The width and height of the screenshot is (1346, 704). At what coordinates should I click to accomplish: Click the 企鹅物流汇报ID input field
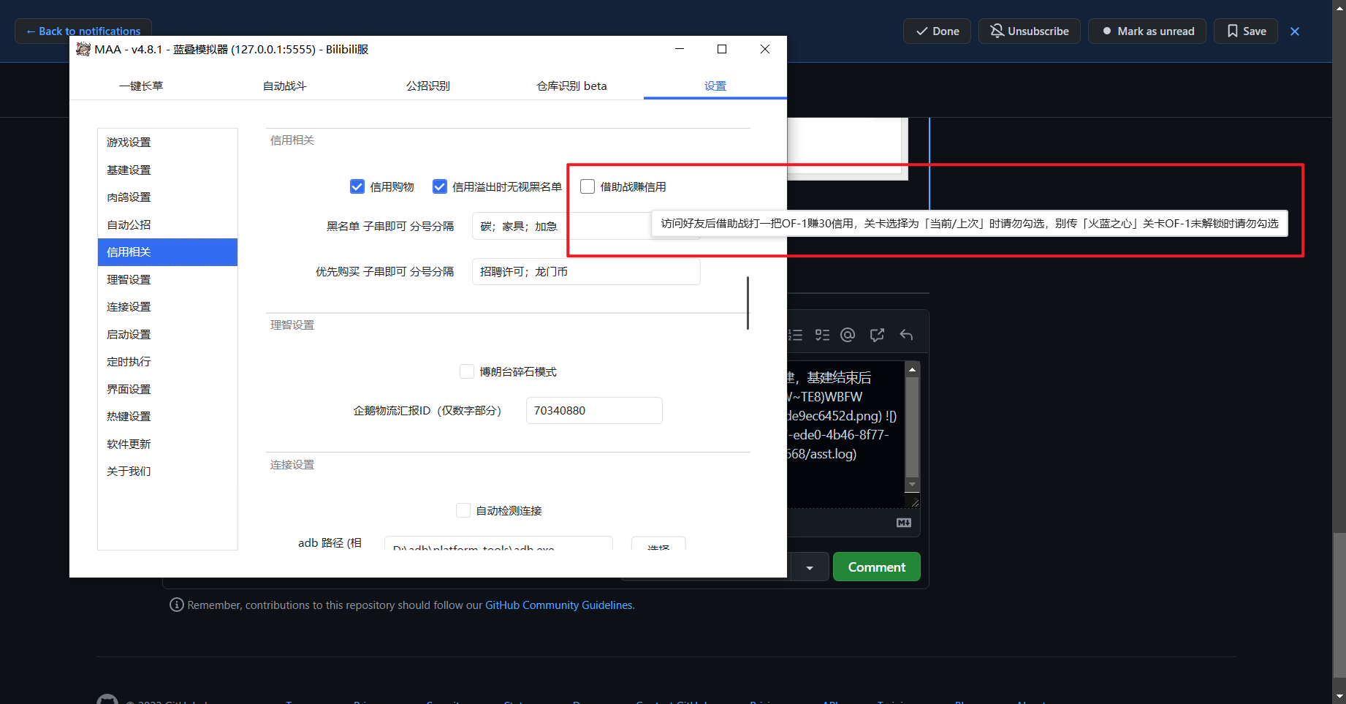tap(593, 410)
